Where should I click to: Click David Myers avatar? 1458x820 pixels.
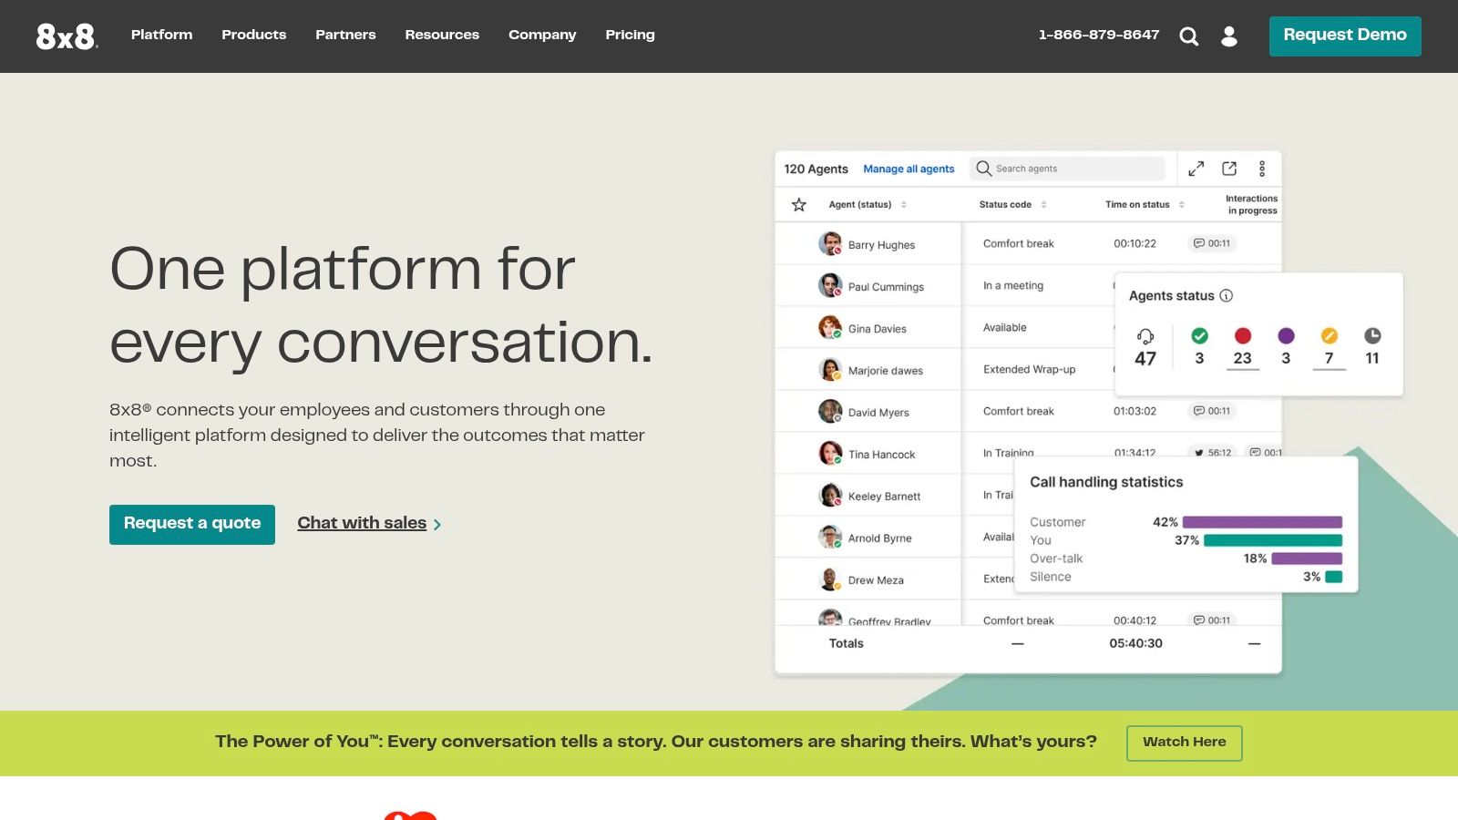(830, 411)
